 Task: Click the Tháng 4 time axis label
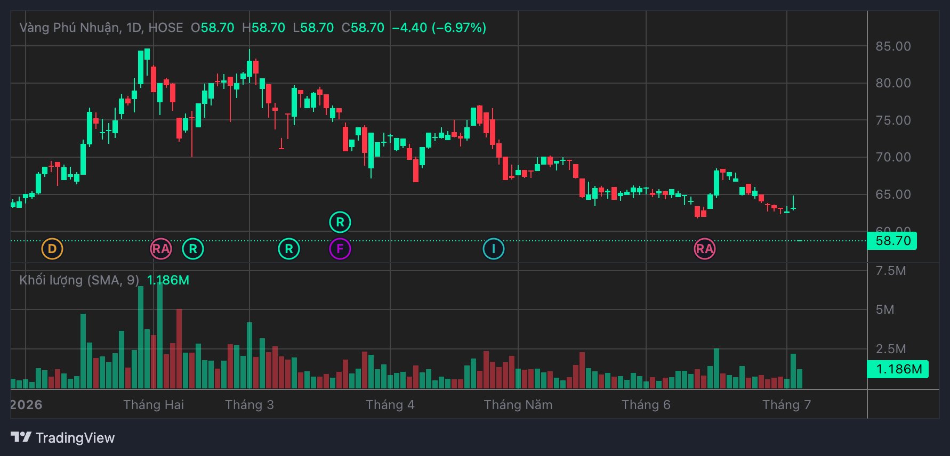[x=390, y=405]
